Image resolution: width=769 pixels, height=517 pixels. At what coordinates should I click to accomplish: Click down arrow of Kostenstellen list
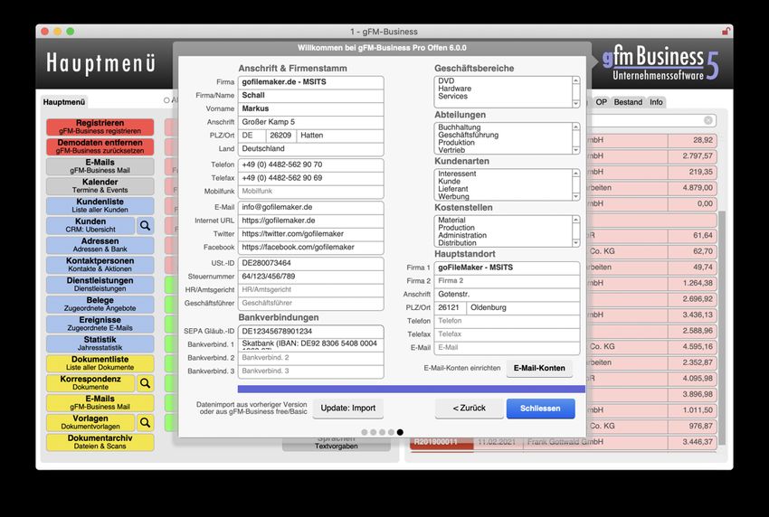576,243
